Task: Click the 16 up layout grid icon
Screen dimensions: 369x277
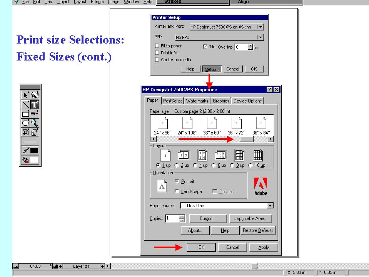Action: point(258,155)
